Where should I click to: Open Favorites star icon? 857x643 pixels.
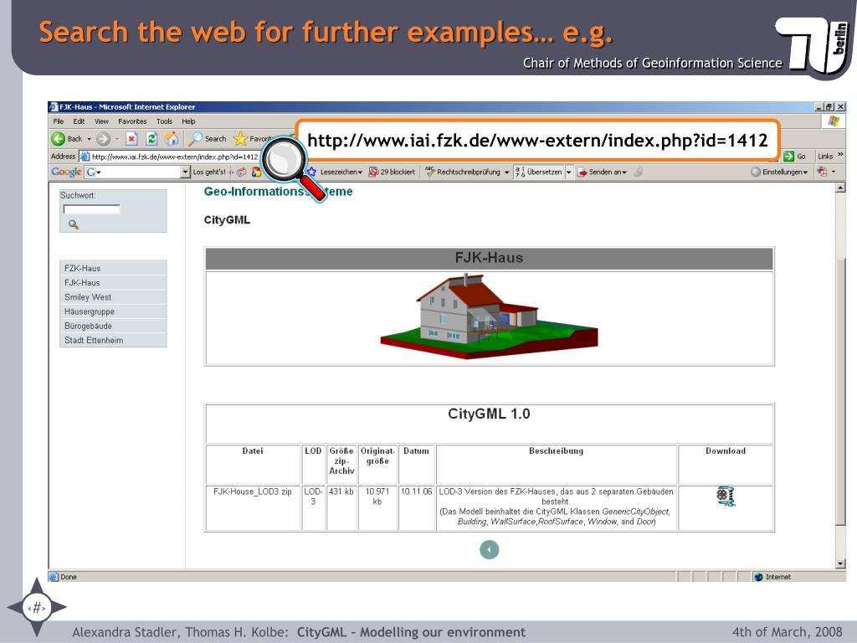[x=240, y=139]
